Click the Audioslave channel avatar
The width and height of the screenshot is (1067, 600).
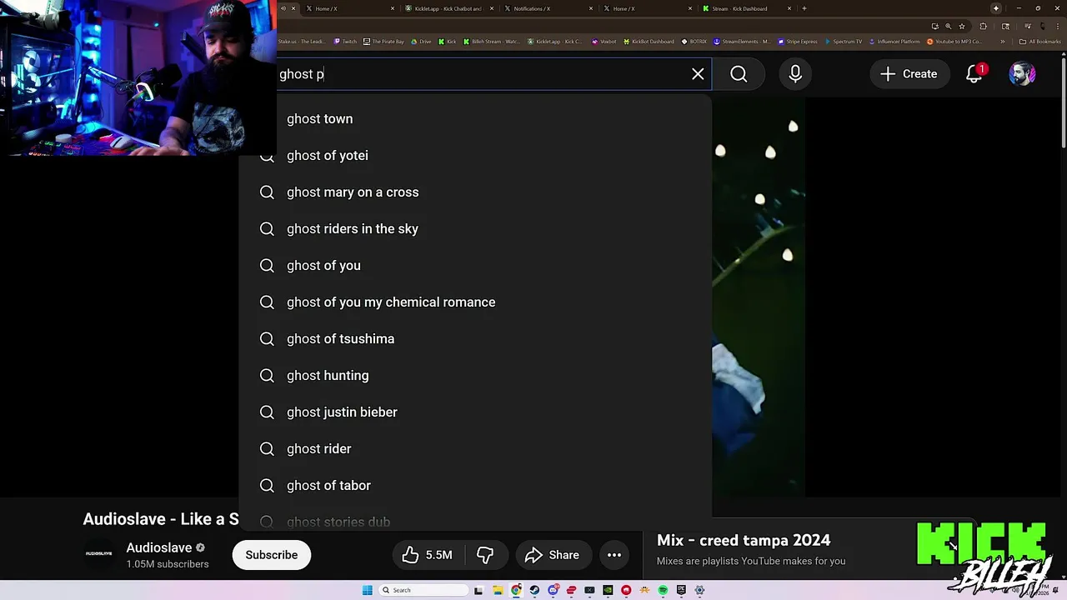point(98,554)
